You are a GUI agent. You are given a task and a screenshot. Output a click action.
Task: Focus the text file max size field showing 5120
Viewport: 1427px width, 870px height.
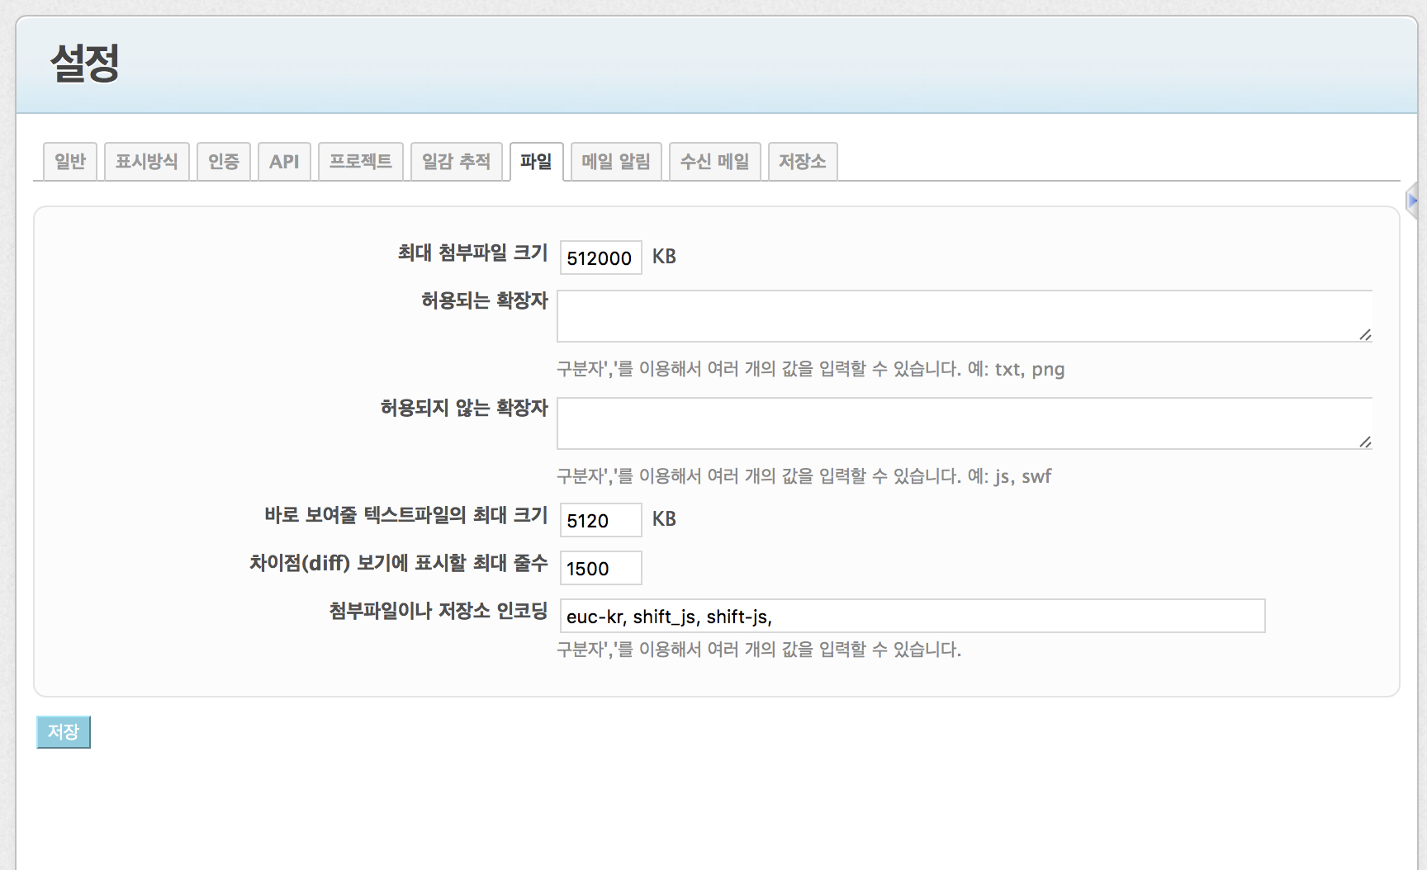tap(600, 521)
